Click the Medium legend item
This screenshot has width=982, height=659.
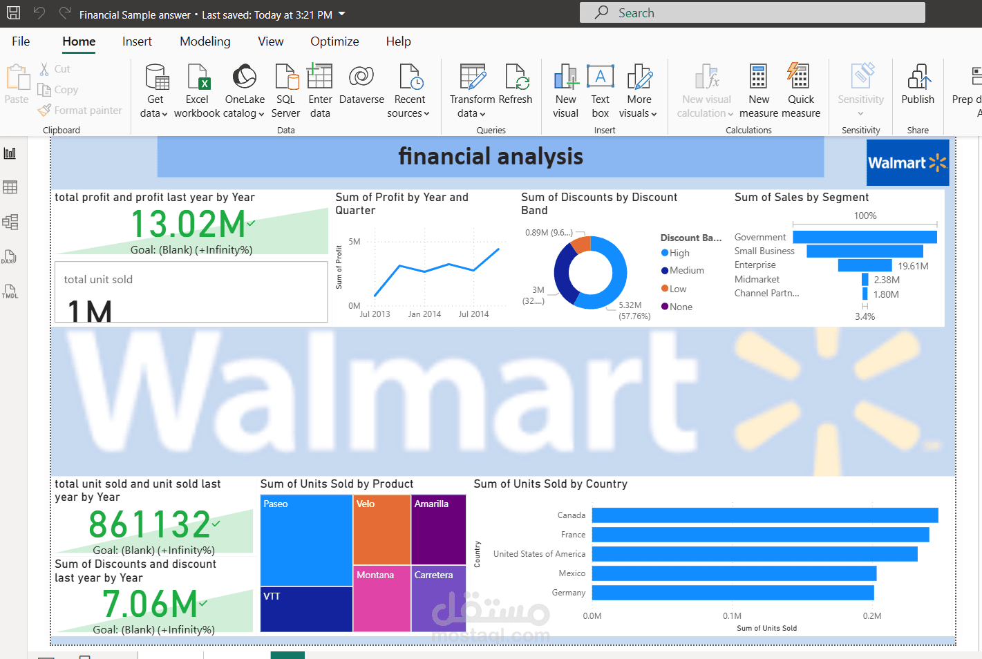pyautogui.click(x=683, y=270)
